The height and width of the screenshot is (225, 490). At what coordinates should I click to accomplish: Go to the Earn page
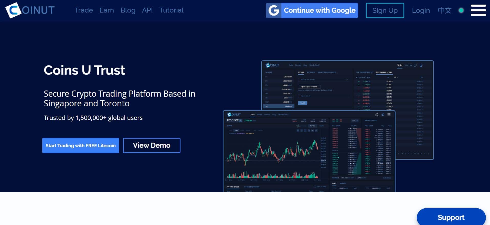[106, 10]
